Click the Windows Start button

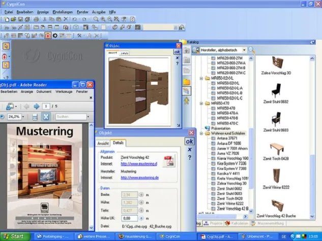click(14, 236)
